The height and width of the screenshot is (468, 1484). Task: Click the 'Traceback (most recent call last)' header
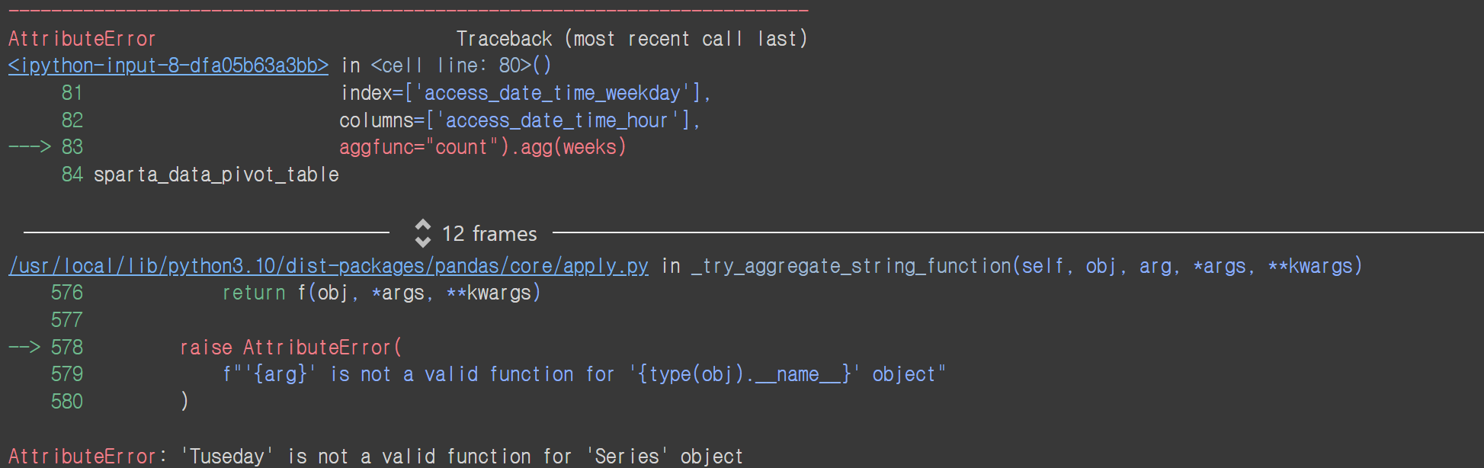(x=632, y=39)
